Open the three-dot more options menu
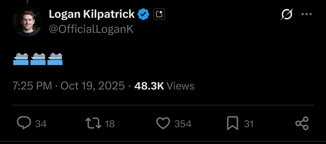Viewport: 326px width, 144px height. click(307, 14)
